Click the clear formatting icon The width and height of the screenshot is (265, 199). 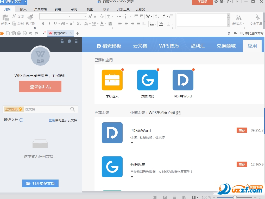102,16
